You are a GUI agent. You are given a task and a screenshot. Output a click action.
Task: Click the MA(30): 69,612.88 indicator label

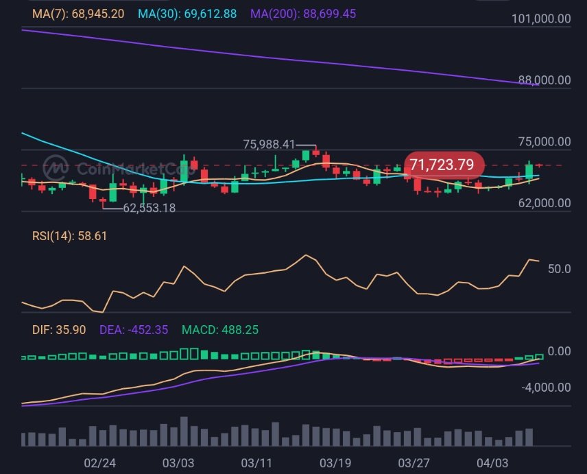click(187, 14)
